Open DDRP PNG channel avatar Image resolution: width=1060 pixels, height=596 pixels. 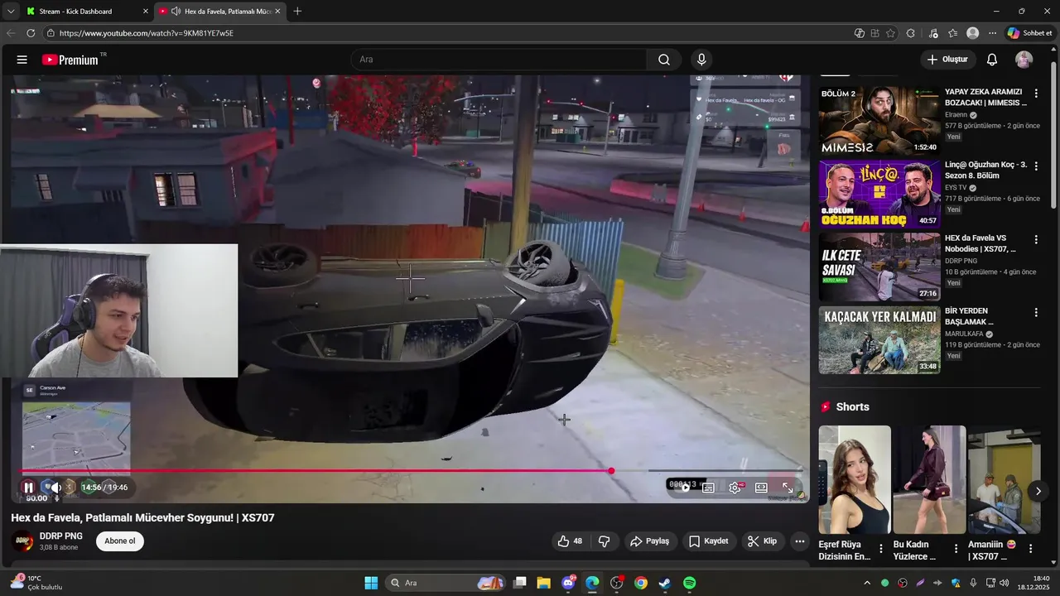[x=23, y=541]
